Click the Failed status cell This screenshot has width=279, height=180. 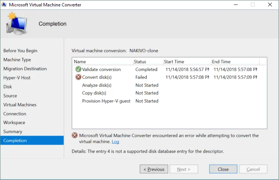tap(141, 77)
